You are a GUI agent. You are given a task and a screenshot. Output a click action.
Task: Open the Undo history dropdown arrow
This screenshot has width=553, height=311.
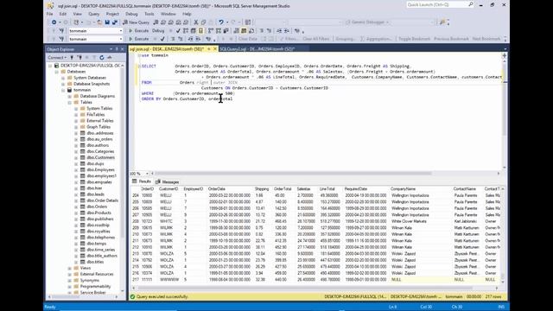[227, 22]
